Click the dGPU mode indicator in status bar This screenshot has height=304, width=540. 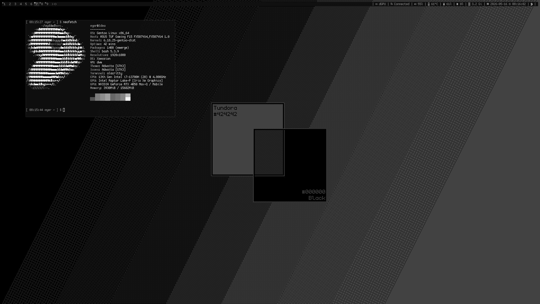click(x=381, y=4)
